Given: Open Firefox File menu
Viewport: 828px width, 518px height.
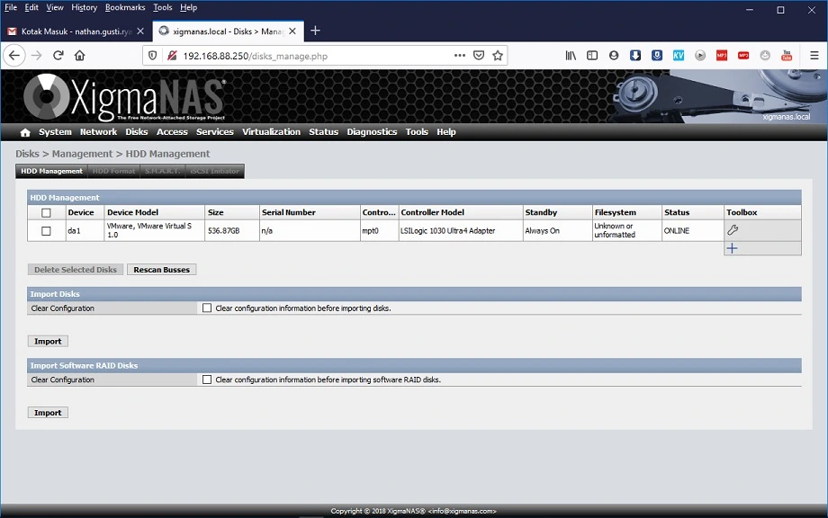Looking at the screenshot, I should [11, 7].
